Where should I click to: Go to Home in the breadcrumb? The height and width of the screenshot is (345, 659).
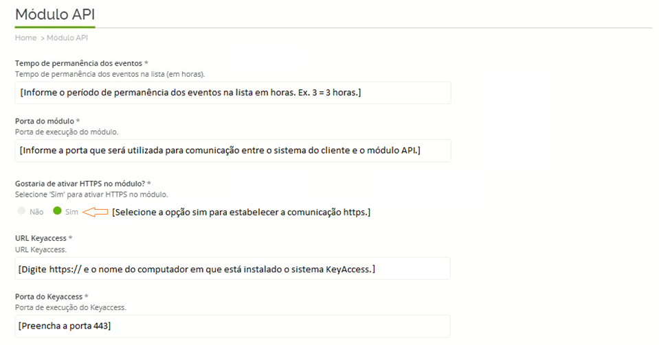[25, 38]
